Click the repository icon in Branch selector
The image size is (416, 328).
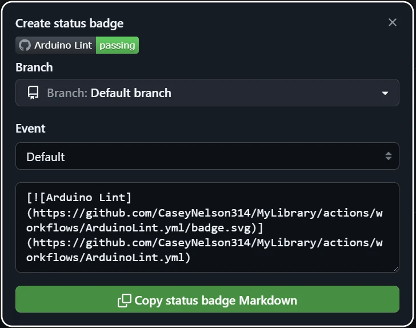33,93
